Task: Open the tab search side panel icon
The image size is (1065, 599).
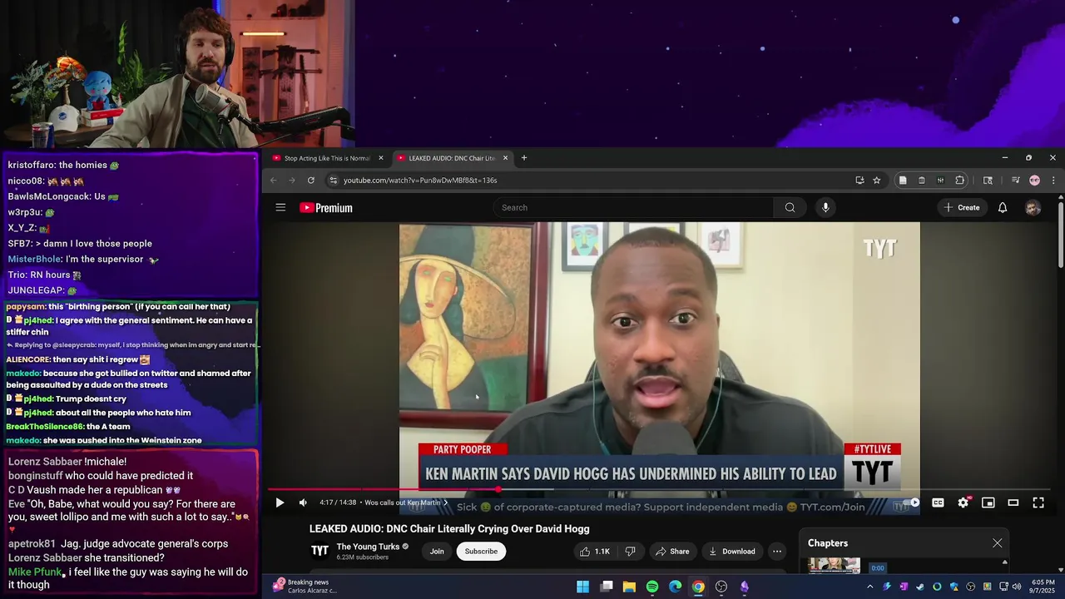Action: click(x=988, y=181)
